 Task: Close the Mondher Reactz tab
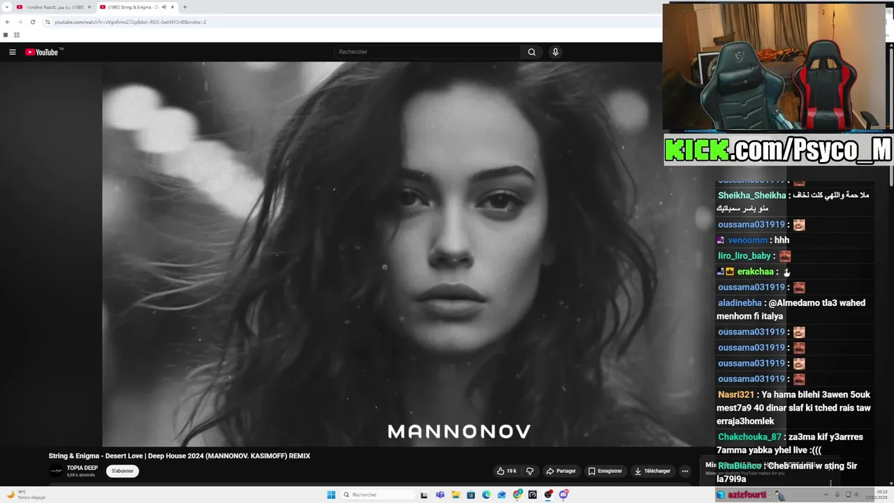pos(89,7)
